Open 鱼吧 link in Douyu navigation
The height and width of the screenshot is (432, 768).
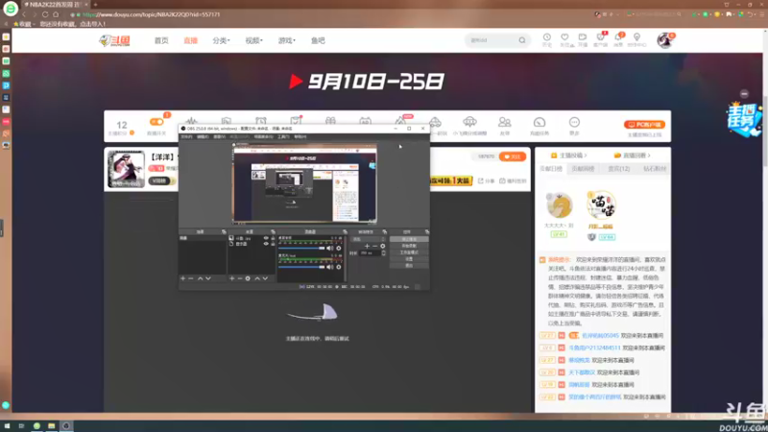coord(318,40)
